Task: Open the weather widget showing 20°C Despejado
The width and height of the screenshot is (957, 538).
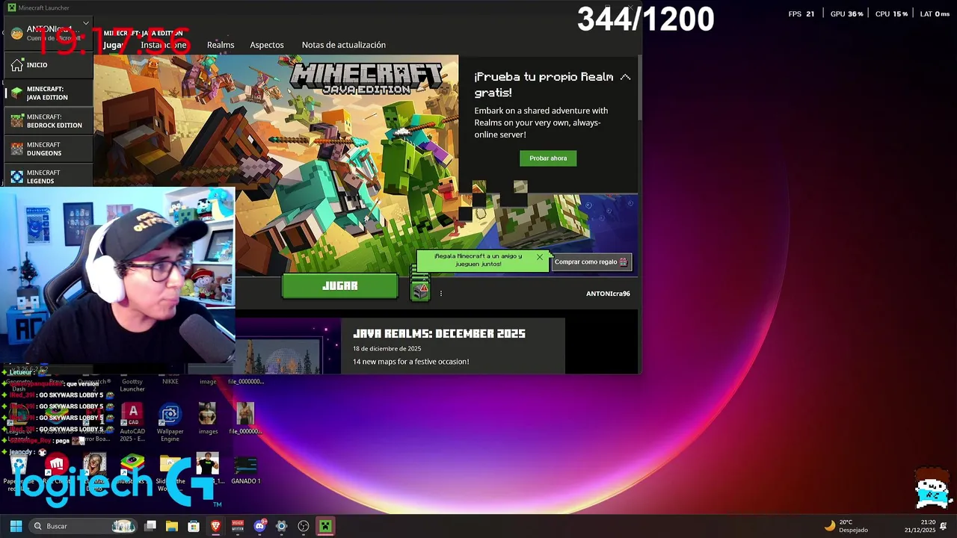Action: [x=846, y=526]
